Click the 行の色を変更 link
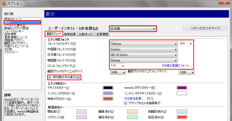The height and width of the screenshot is (121, 232). point(134,99)
